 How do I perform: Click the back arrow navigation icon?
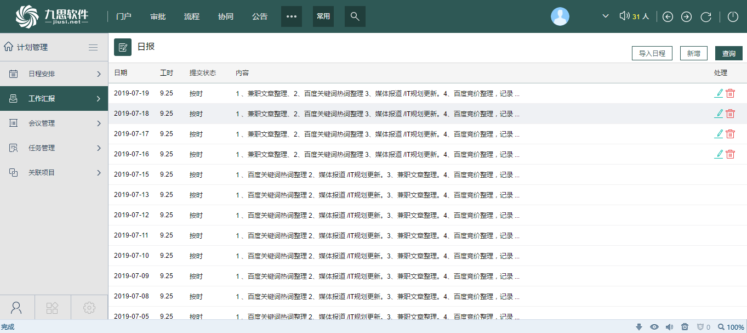[x=668, y=16]
